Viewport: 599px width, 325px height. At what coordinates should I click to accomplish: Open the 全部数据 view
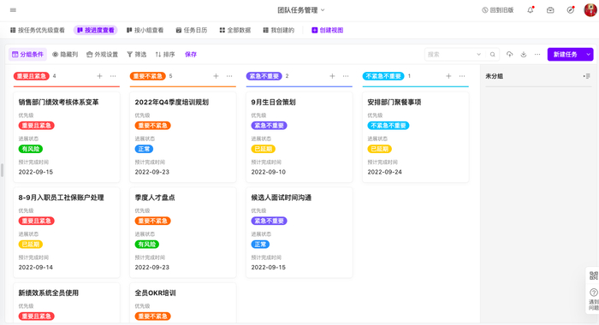click(235, 30)
